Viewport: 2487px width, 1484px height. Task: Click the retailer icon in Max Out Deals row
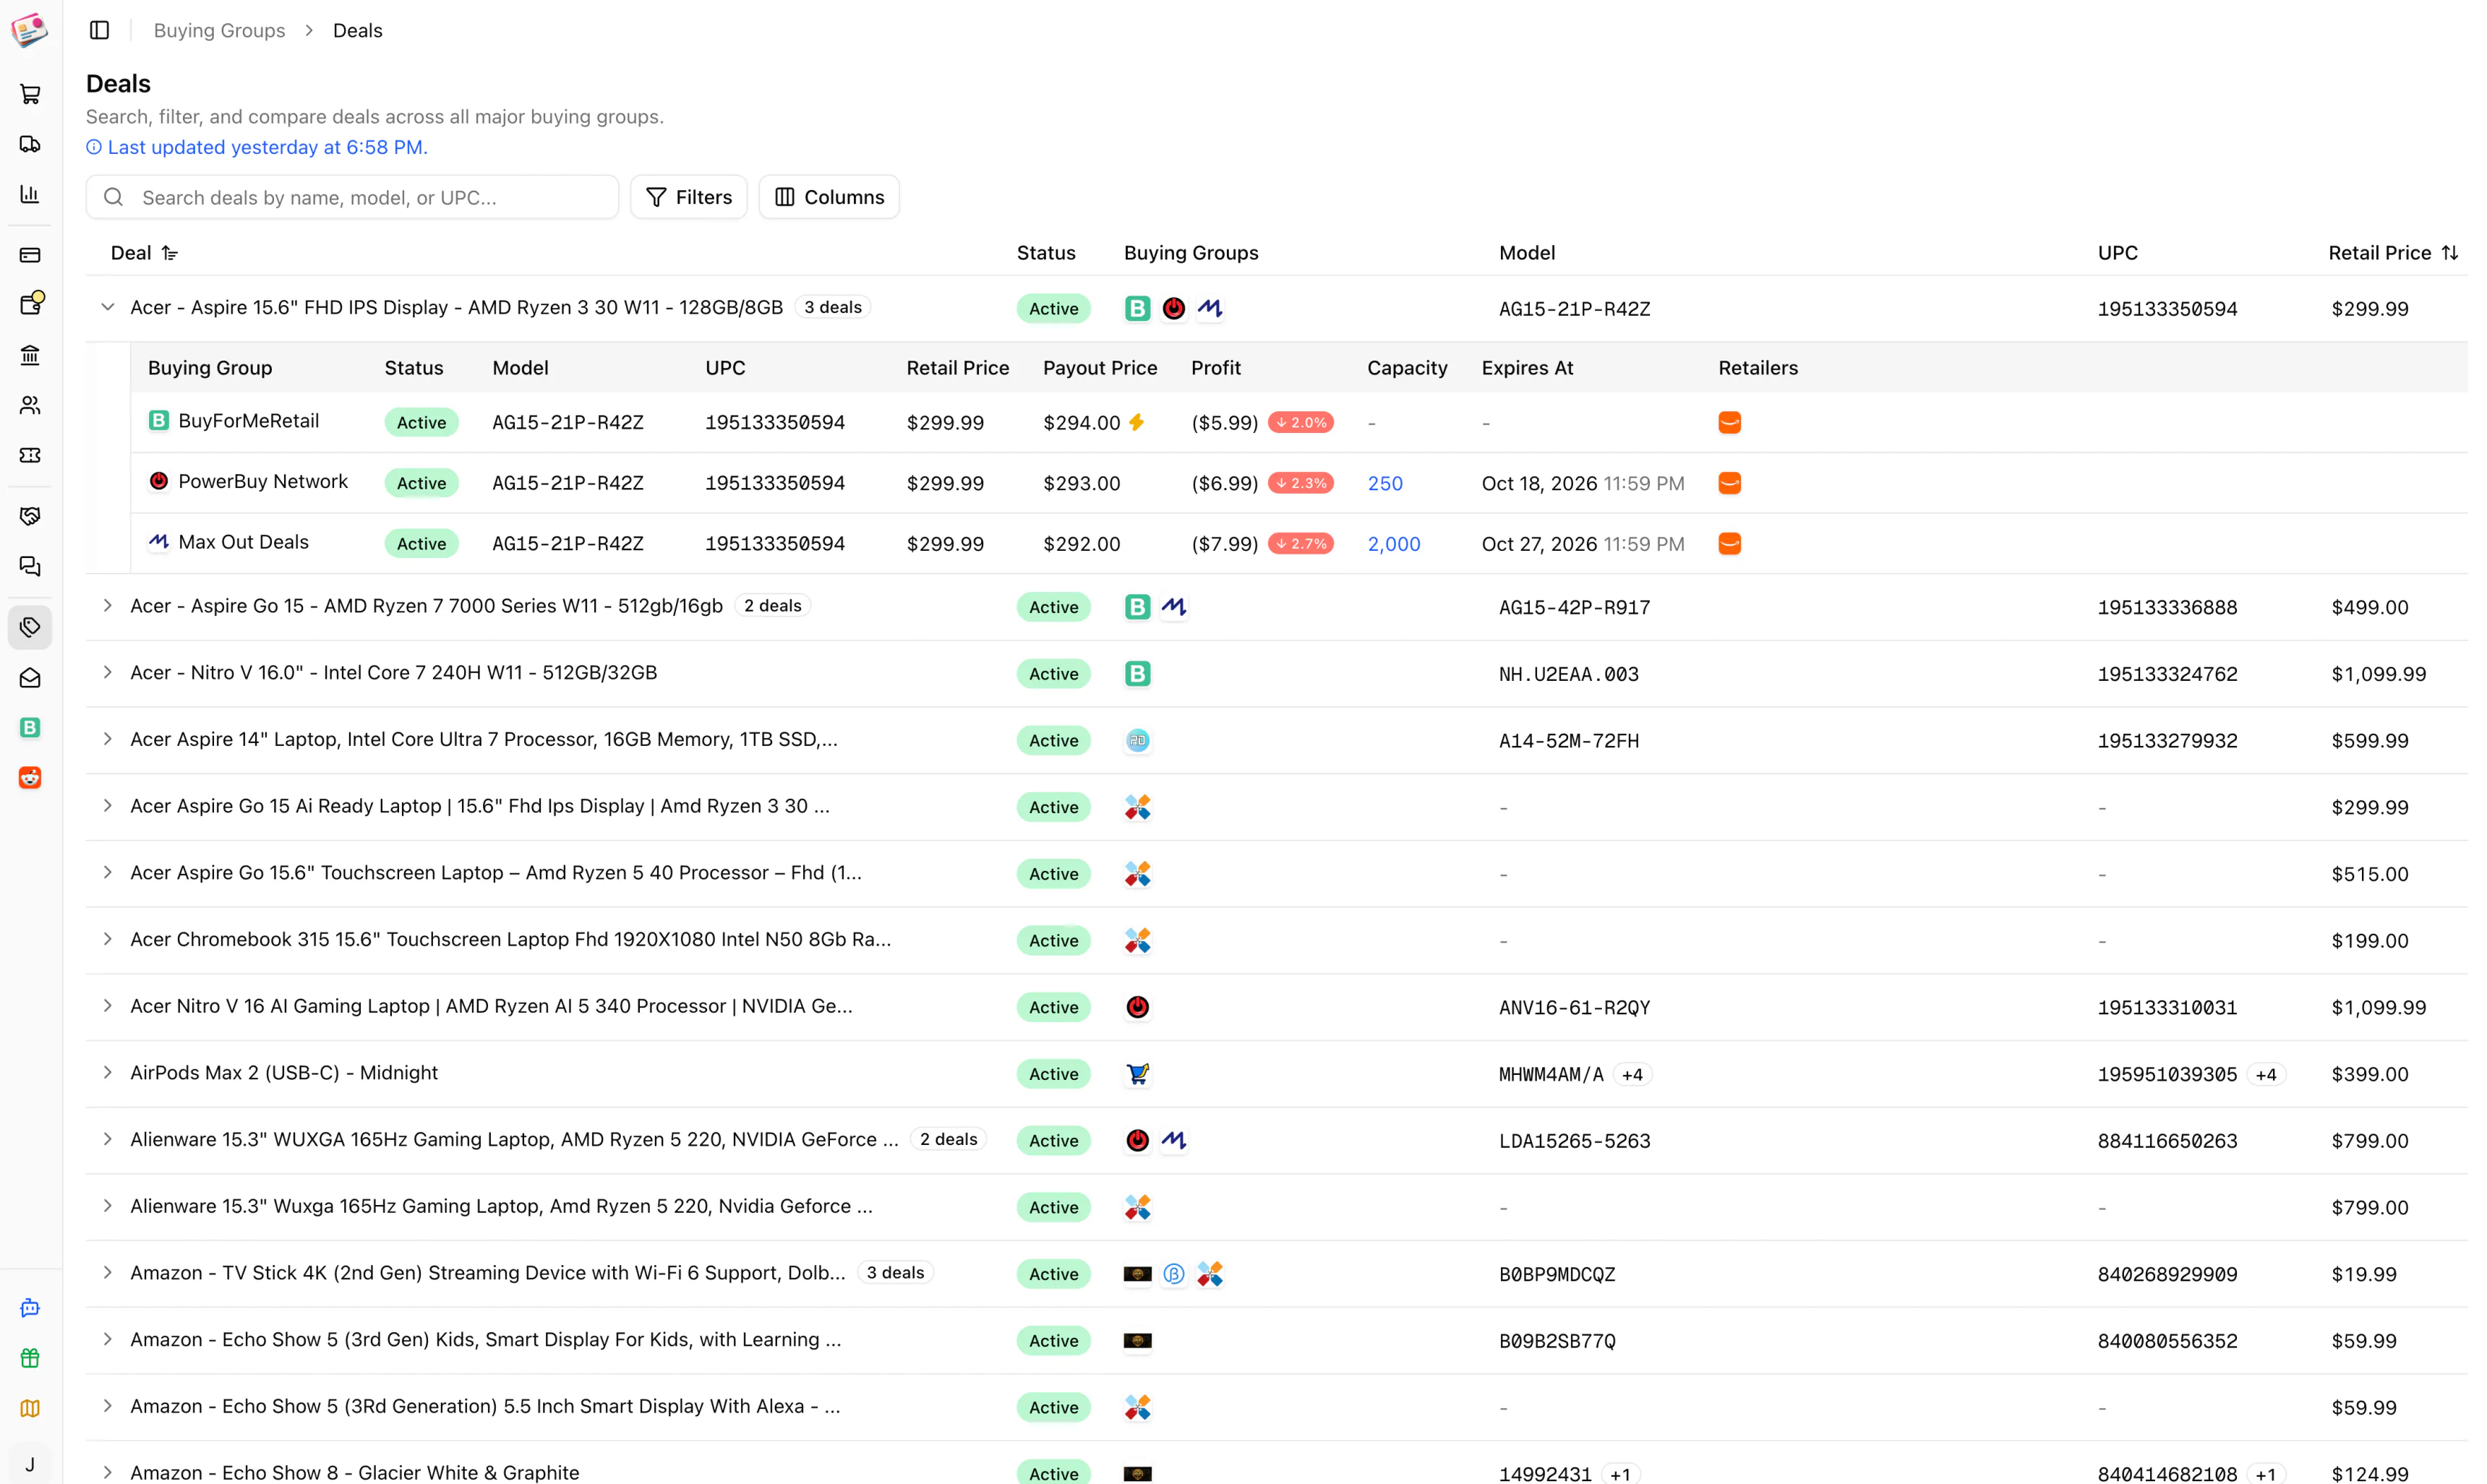[1729, 544]
